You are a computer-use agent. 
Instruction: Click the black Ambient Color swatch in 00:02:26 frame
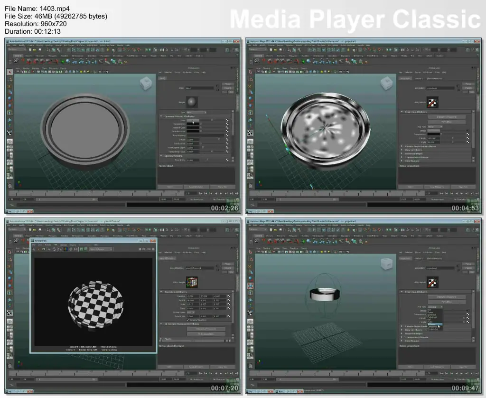(193, 127)
